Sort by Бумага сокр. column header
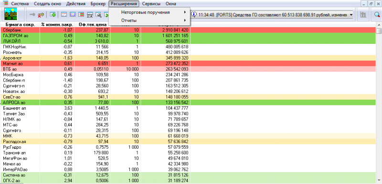Screen dimensions: 382x184 20,25
